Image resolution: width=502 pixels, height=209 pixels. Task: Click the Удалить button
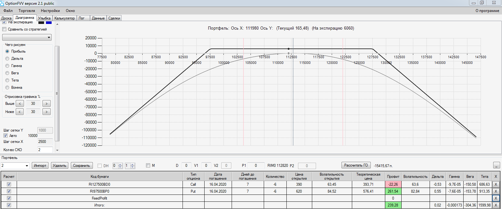pyautogui.click(x=59, y=166)
